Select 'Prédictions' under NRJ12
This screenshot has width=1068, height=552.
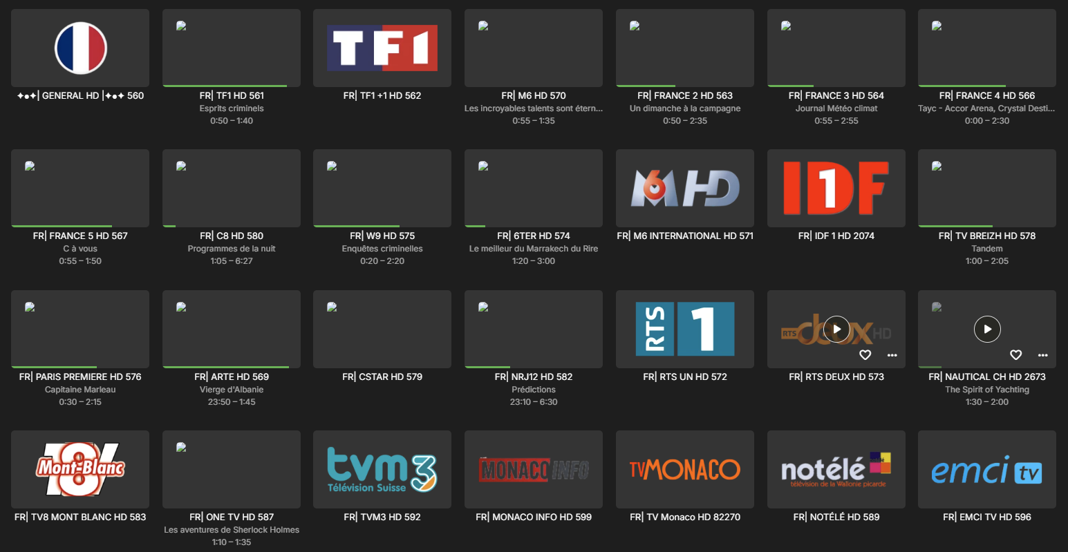[534, 390]
